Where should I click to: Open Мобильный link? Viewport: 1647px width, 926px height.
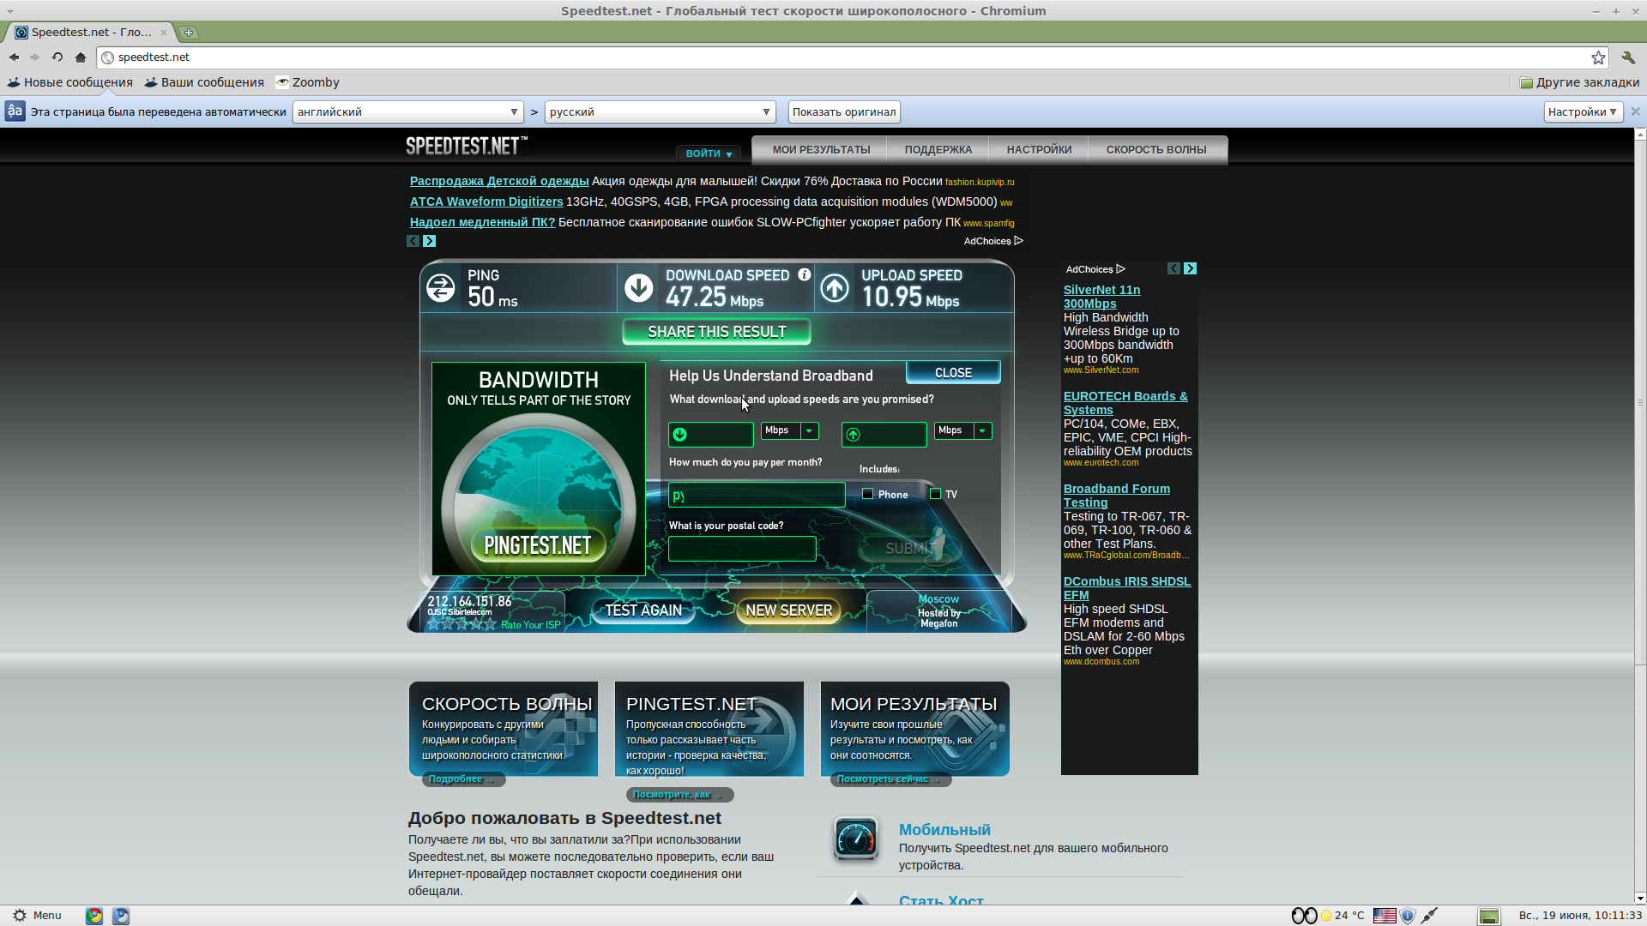click(944, 830)
